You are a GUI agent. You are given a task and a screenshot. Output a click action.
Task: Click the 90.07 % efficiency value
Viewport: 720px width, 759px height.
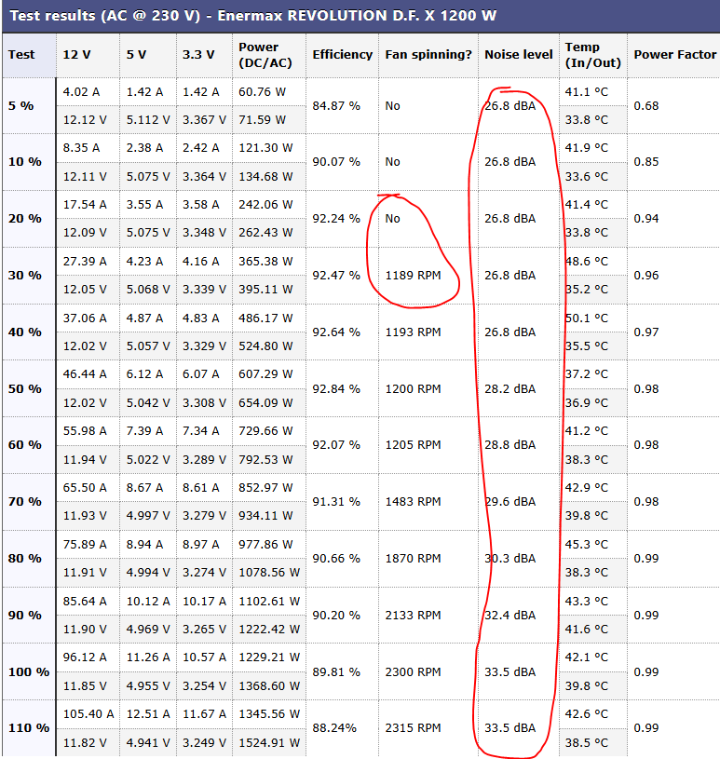coord(336,162)
